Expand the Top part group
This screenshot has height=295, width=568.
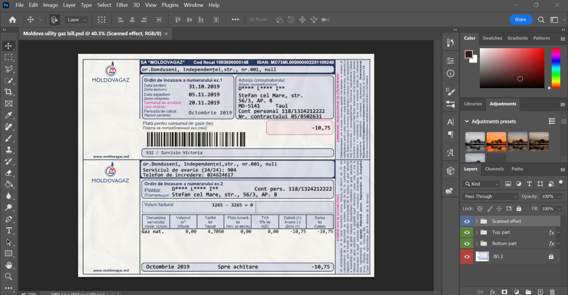click(x=477, y=232)
